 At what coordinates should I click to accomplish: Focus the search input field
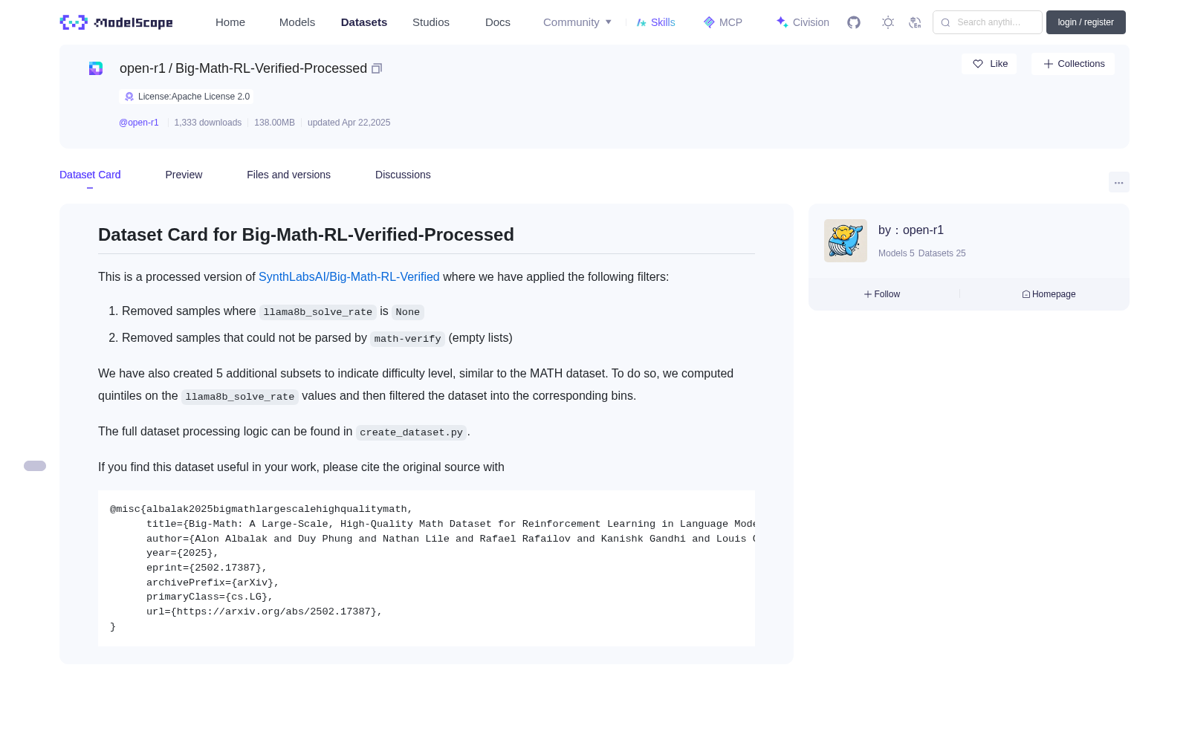pyautogui.click(x=988, y=22)
